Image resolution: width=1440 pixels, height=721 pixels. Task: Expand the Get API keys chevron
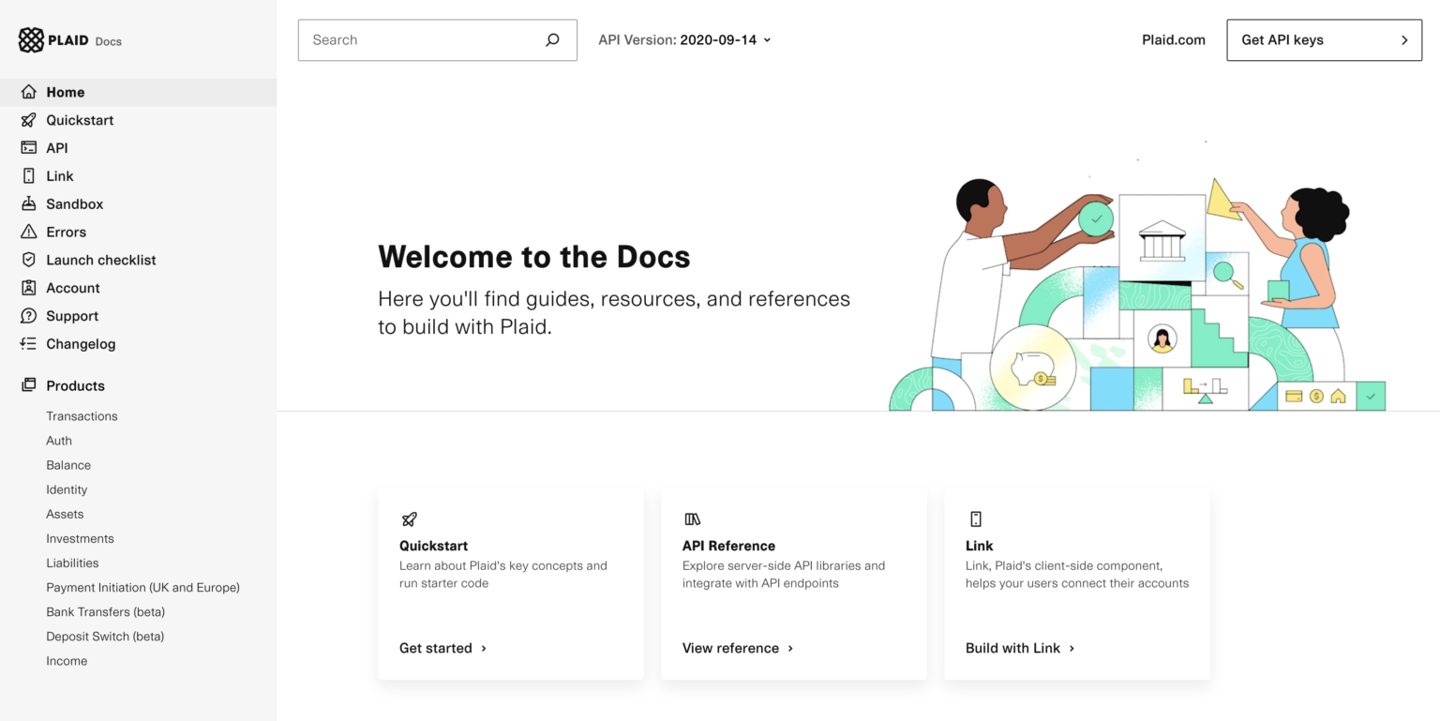tap(1403, 40)
